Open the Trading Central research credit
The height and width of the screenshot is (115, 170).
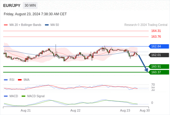click(146, 25)
